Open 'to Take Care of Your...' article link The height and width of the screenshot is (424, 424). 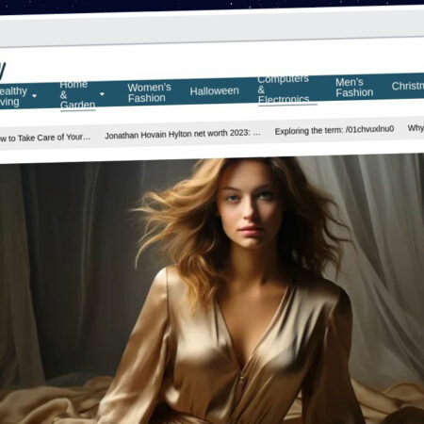pos(45,138)
